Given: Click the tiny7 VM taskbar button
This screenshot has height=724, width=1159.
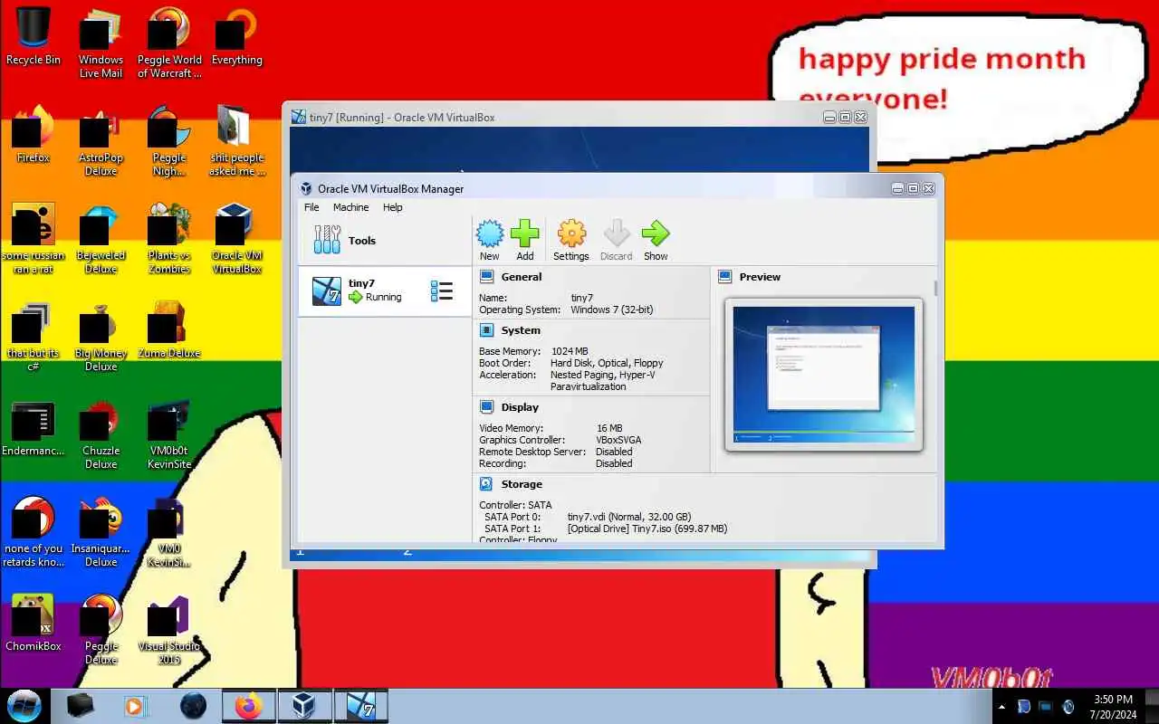Looking at the screenshot, I should pos(360,706).
